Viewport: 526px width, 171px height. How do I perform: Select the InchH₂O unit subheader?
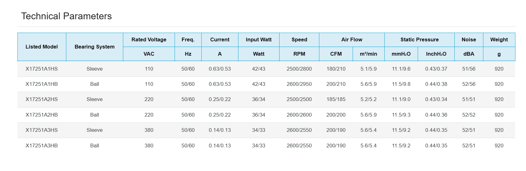tap(436, 54)
